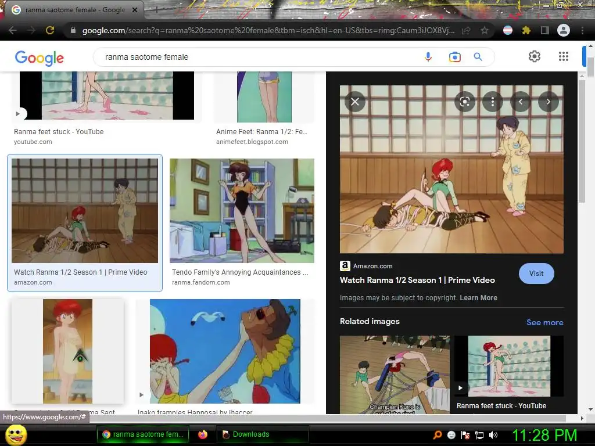Screen dimensions: 595x446
Task: Search by image with camera icon
Action: [x=454, y=57]
